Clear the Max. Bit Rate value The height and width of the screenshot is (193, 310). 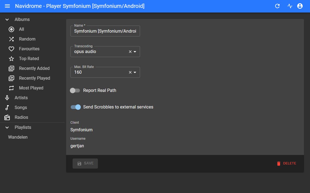point(130,72)
